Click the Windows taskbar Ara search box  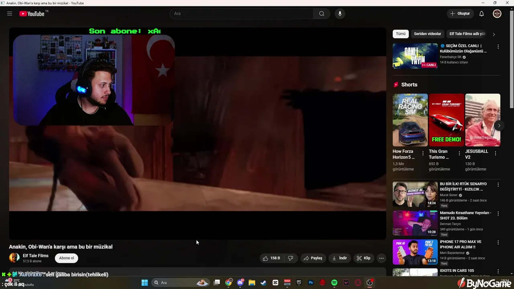click(x=181, y=283)
